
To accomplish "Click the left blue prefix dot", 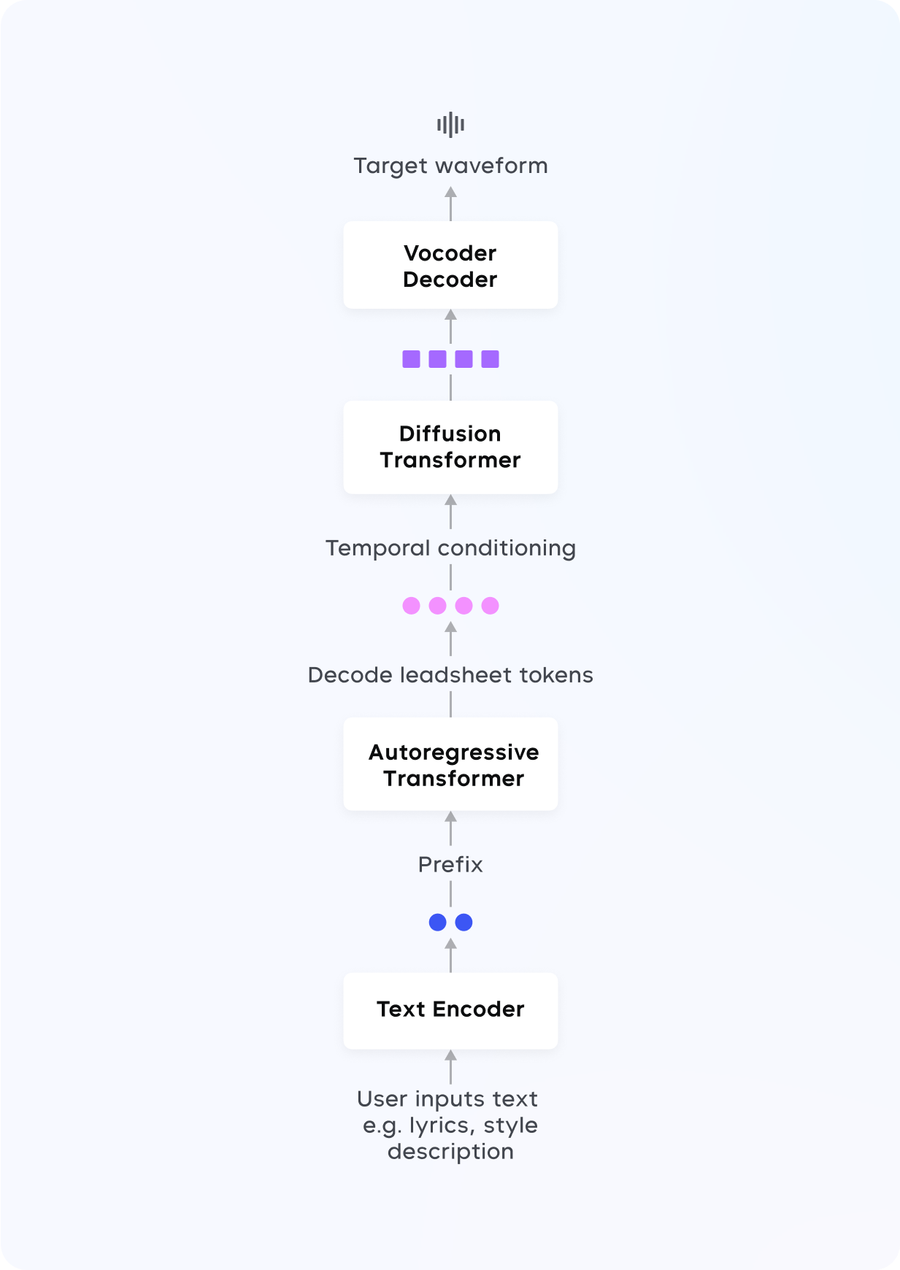I will point(437,923).
